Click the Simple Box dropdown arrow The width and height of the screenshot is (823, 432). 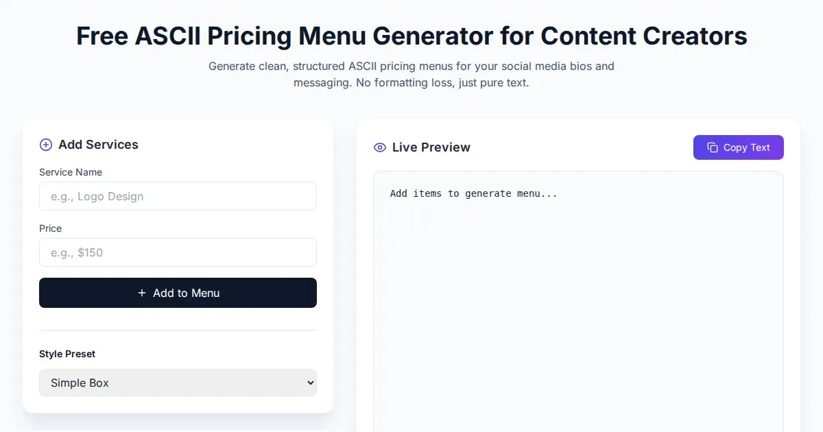click(x=309, y=383)
